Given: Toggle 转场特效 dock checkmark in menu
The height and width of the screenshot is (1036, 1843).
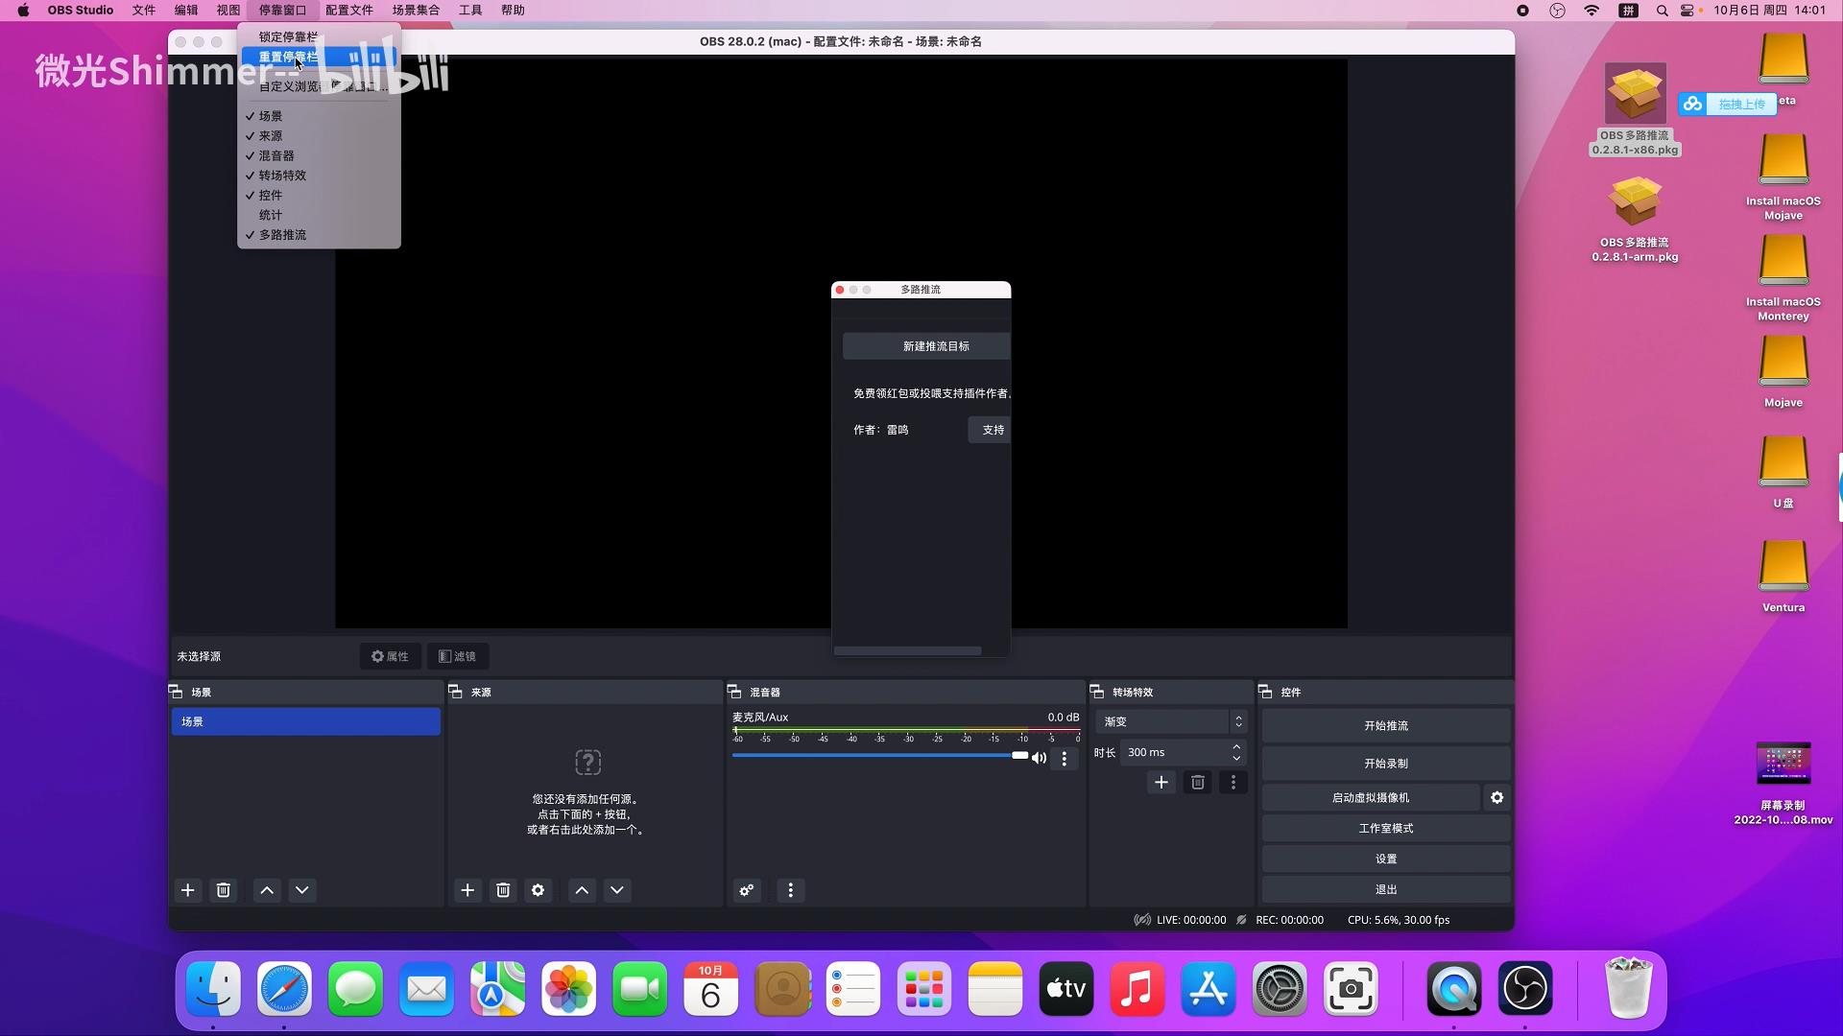Looking at the screenshot, I should [319, 176].
